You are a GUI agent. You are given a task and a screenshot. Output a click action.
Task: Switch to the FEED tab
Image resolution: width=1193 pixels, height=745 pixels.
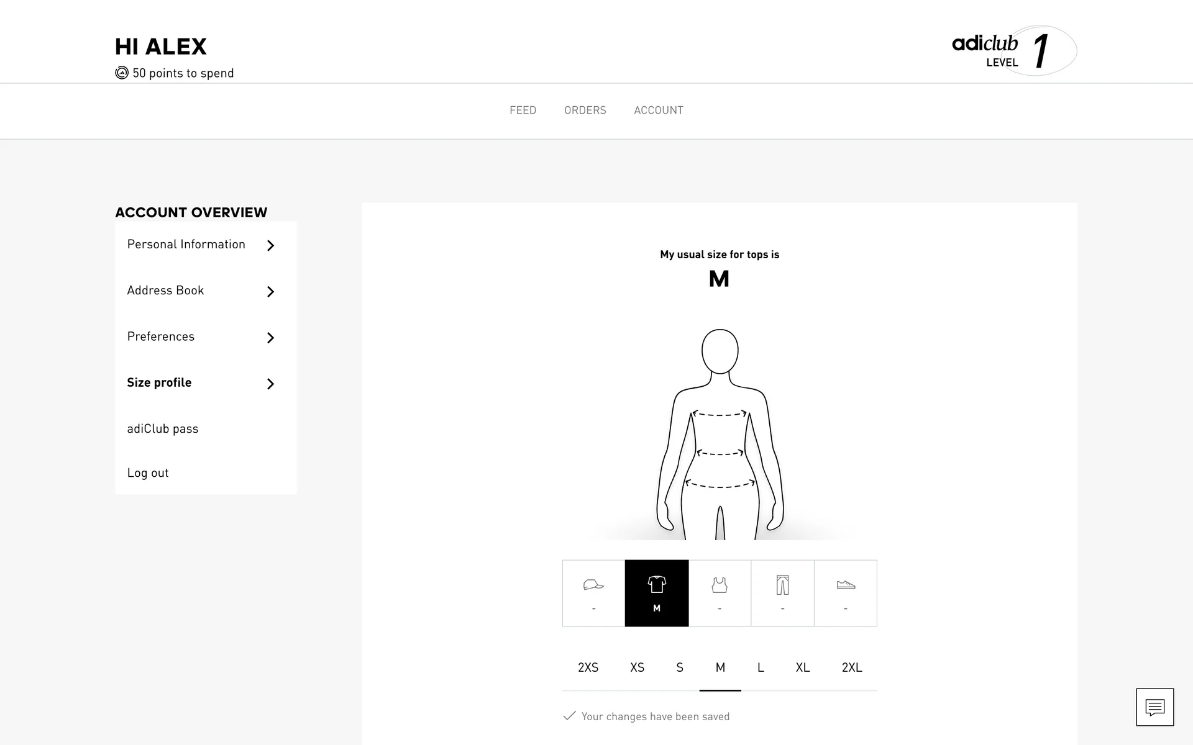[523, 111]
